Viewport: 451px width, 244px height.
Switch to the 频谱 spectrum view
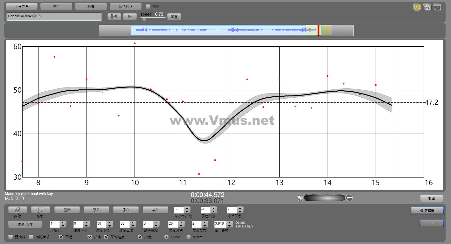coord(91,7)
